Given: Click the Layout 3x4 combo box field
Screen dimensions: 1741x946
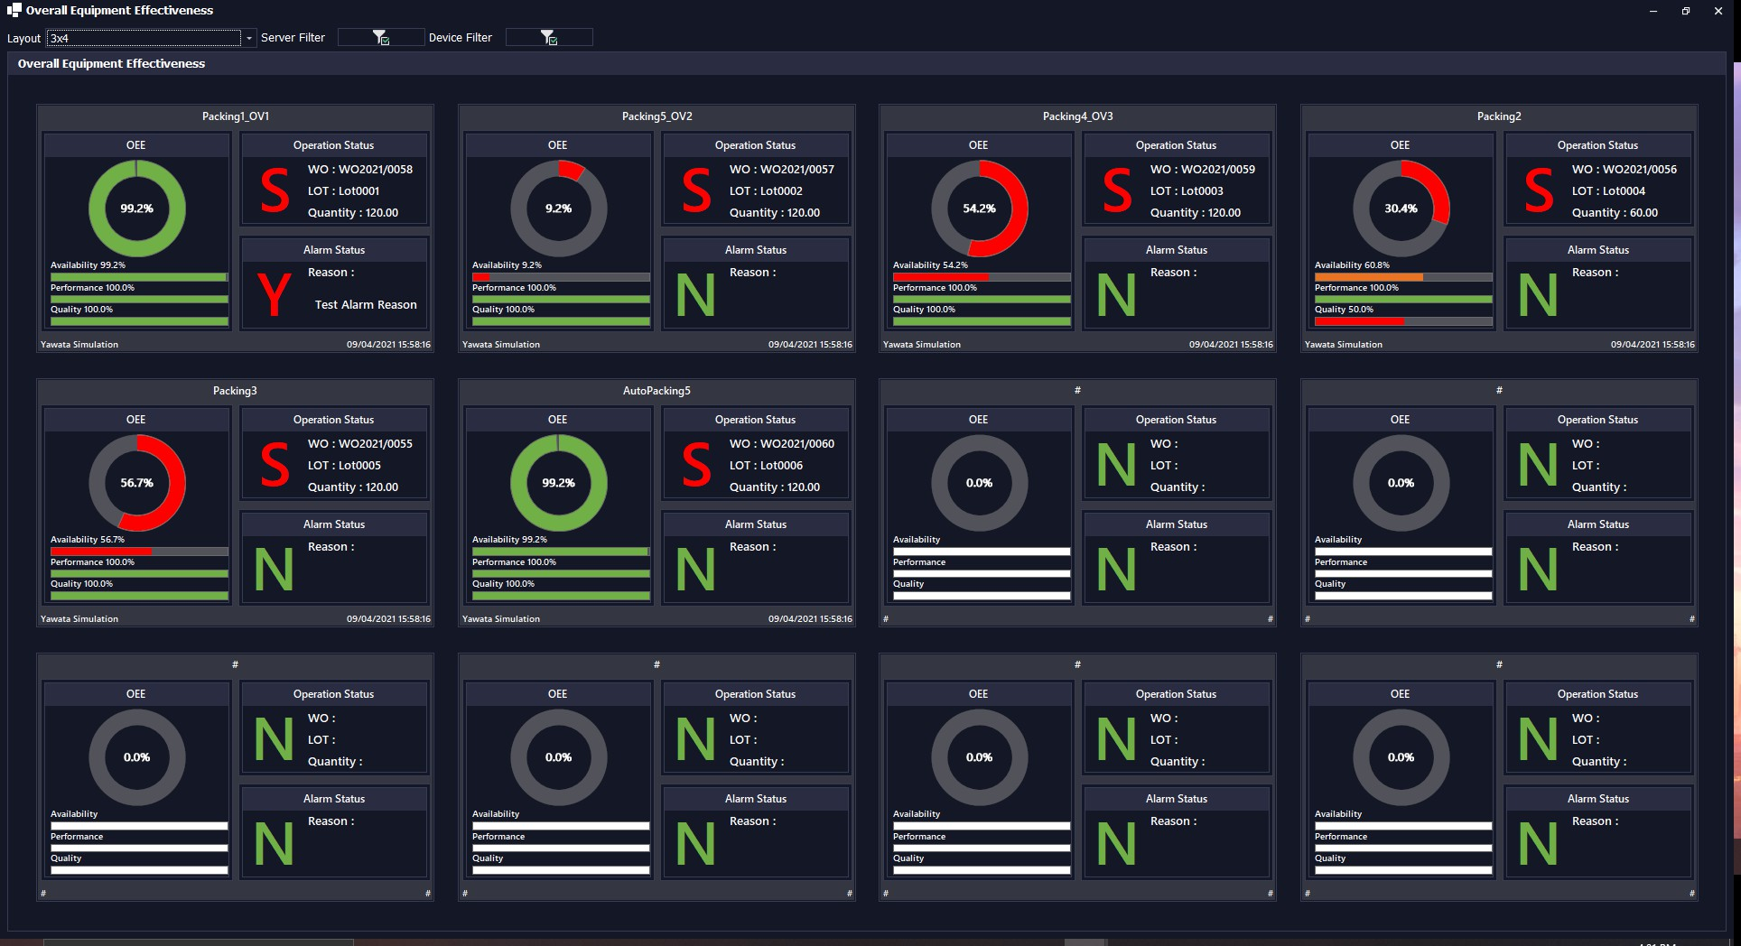Looking at the screenshot, I should tap(144, 38).
